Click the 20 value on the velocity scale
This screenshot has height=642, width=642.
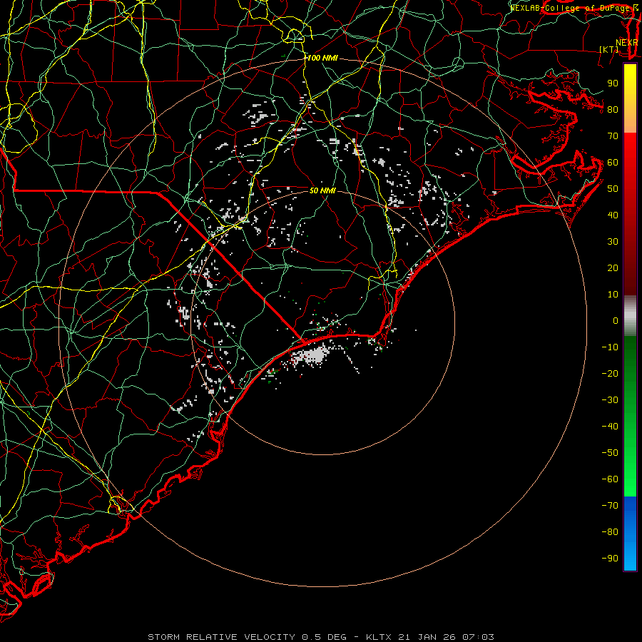[x=613, y=268]
